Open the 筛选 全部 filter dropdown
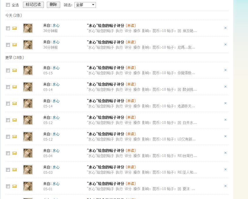The height and width of the screenshot is (199, 248). pos(85,5)
